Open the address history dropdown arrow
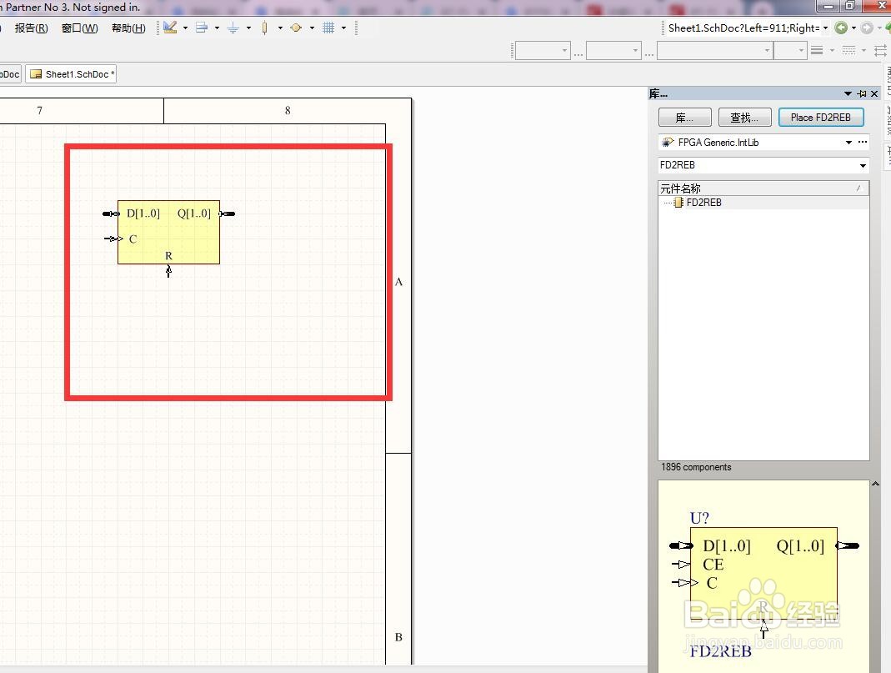 tap(826, 28)
